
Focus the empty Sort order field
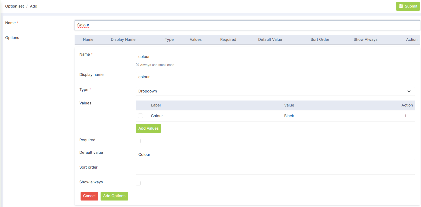pos(275,170)
